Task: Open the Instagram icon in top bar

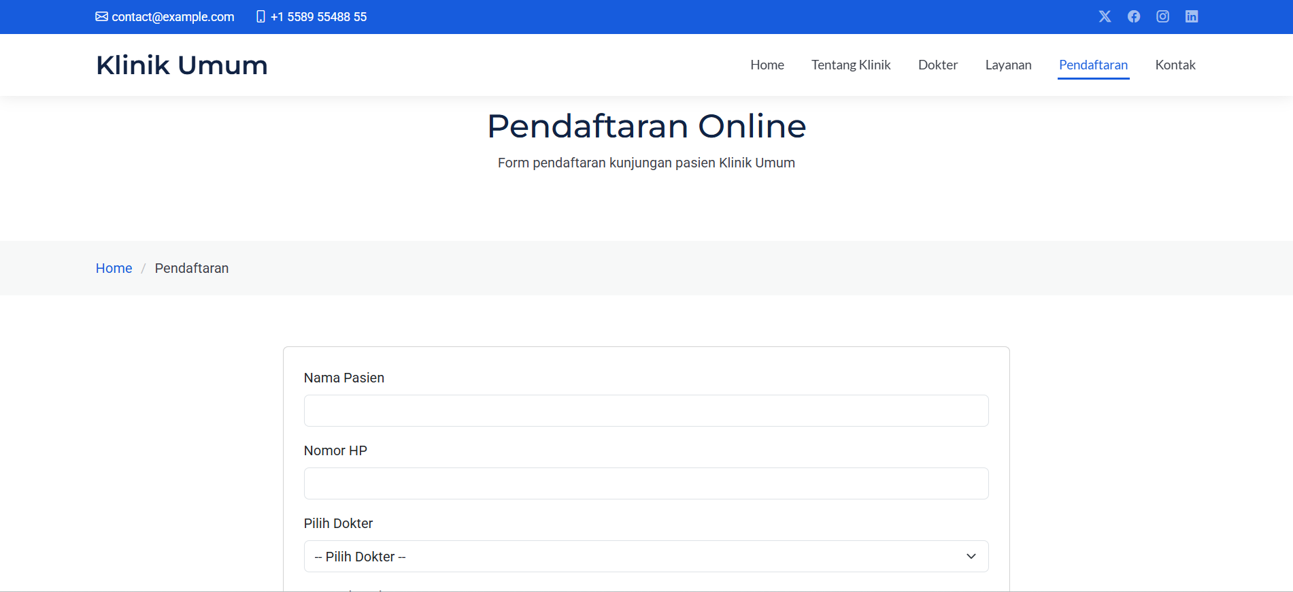Action: point(1162,16)
